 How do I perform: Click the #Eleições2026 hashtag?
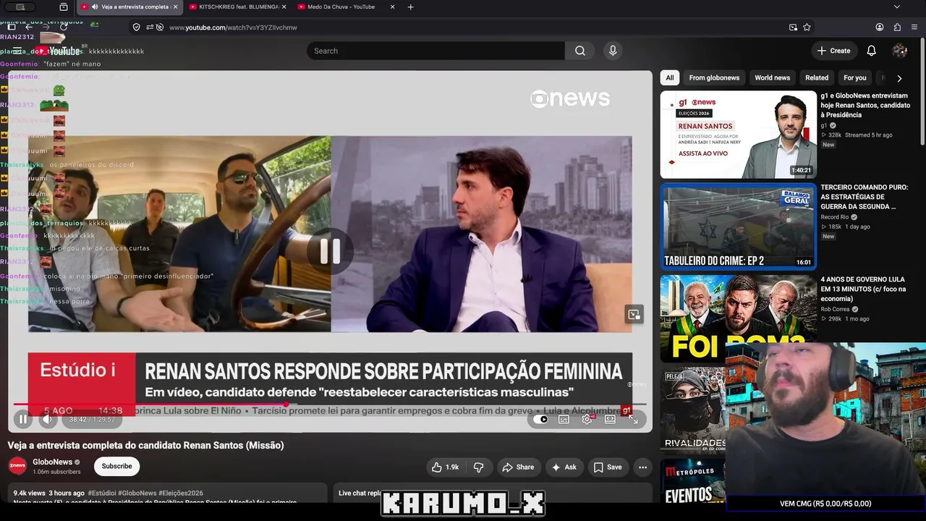181,494
